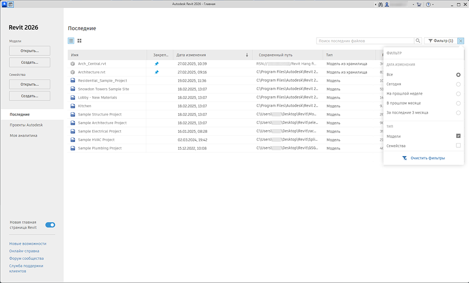Select the Сегодня radio button
The width and height of the screenshot is (469, 283).
[x=458, y=84]
